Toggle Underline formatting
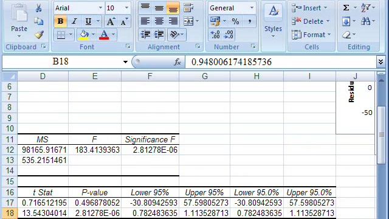This screenshot has width=389, height=219. tap(88, 21)
